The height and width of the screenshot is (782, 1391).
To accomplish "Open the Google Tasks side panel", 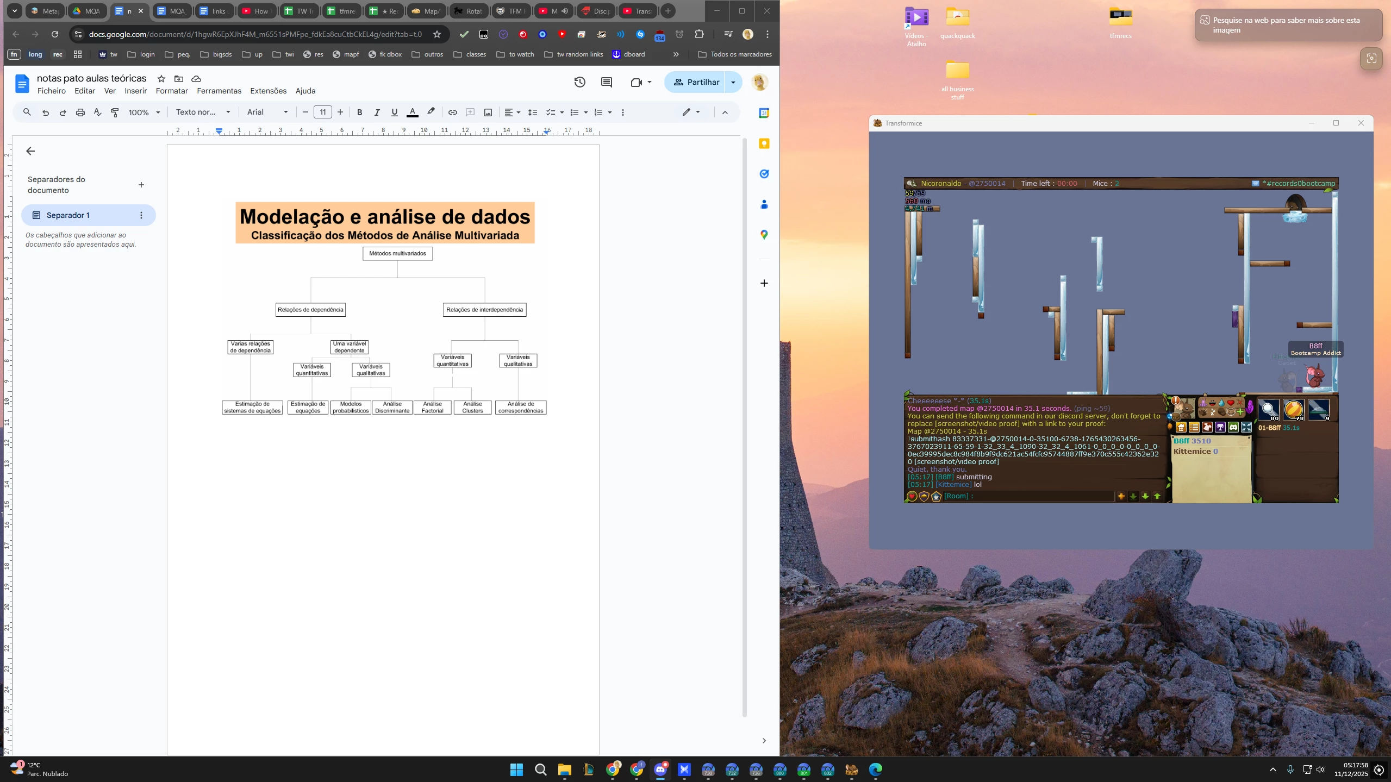I will [764, 174].
